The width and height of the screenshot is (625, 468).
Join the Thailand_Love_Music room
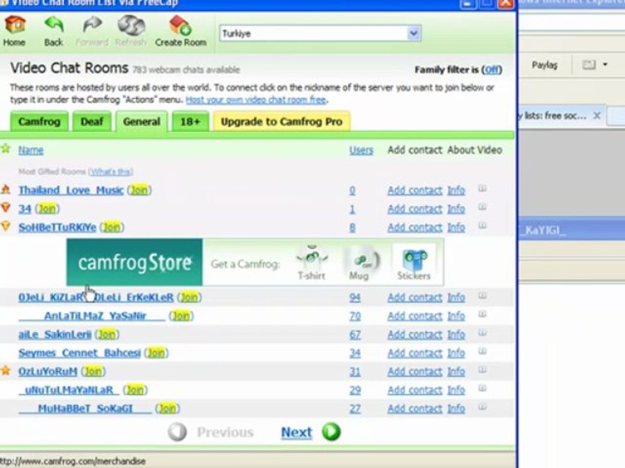139,190
